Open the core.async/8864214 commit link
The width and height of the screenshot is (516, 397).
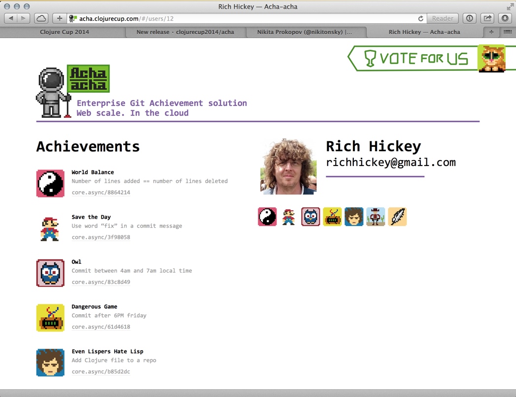(100, 192)
